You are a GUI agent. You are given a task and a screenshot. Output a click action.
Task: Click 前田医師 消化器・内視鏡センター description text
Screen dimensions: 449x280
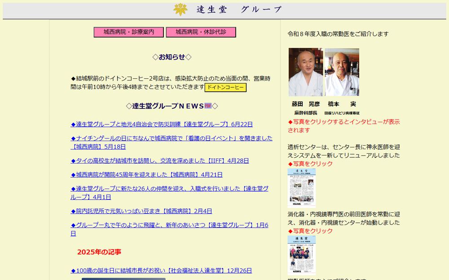343,218
